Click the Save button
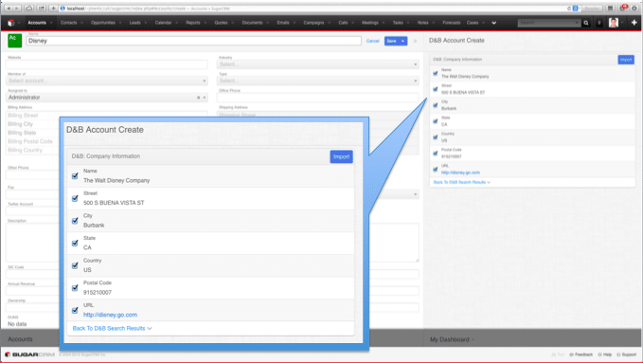 (x=392, y=41)
